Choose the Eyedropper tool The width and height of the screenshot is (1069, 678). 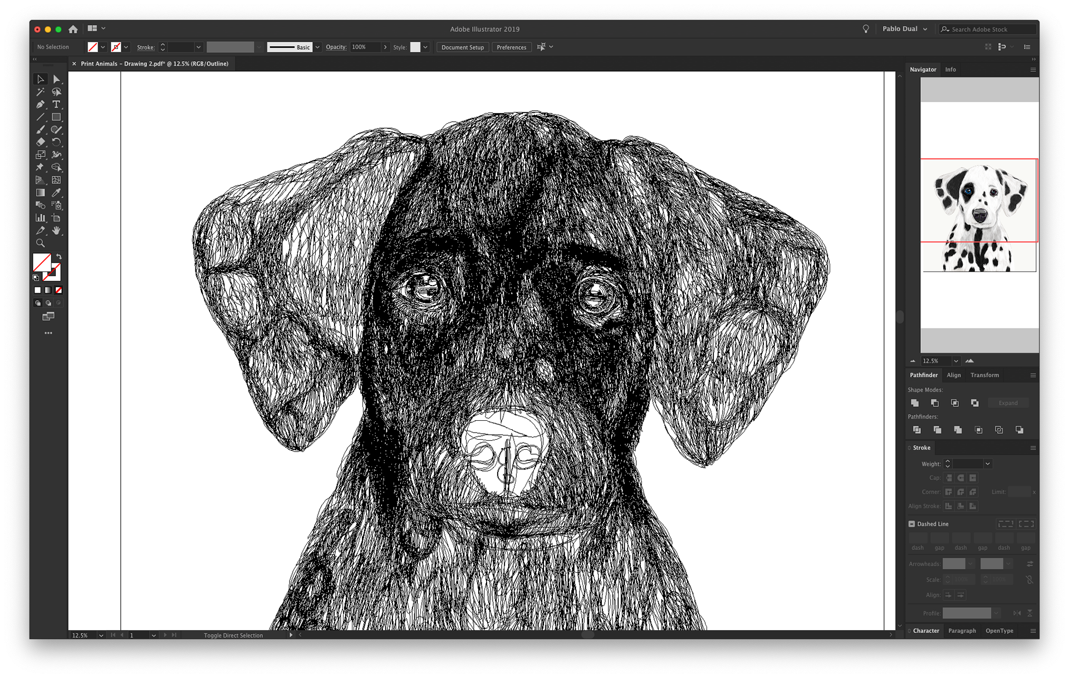point(56,193)
